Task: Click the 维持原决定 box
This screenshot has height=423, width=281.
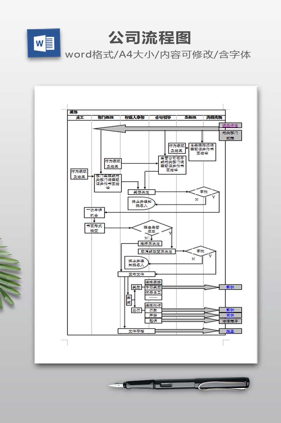Action: point(150,243)
